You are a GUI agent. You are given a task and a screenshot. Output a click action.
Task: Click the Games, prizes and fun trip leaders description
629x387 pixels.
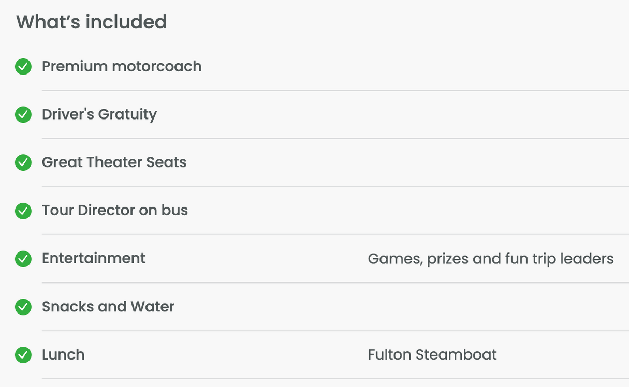[491, 259]
